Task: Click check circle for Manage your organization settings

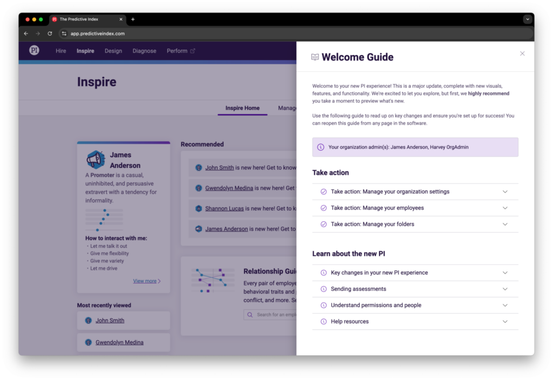Action: (x=323, y=192)
